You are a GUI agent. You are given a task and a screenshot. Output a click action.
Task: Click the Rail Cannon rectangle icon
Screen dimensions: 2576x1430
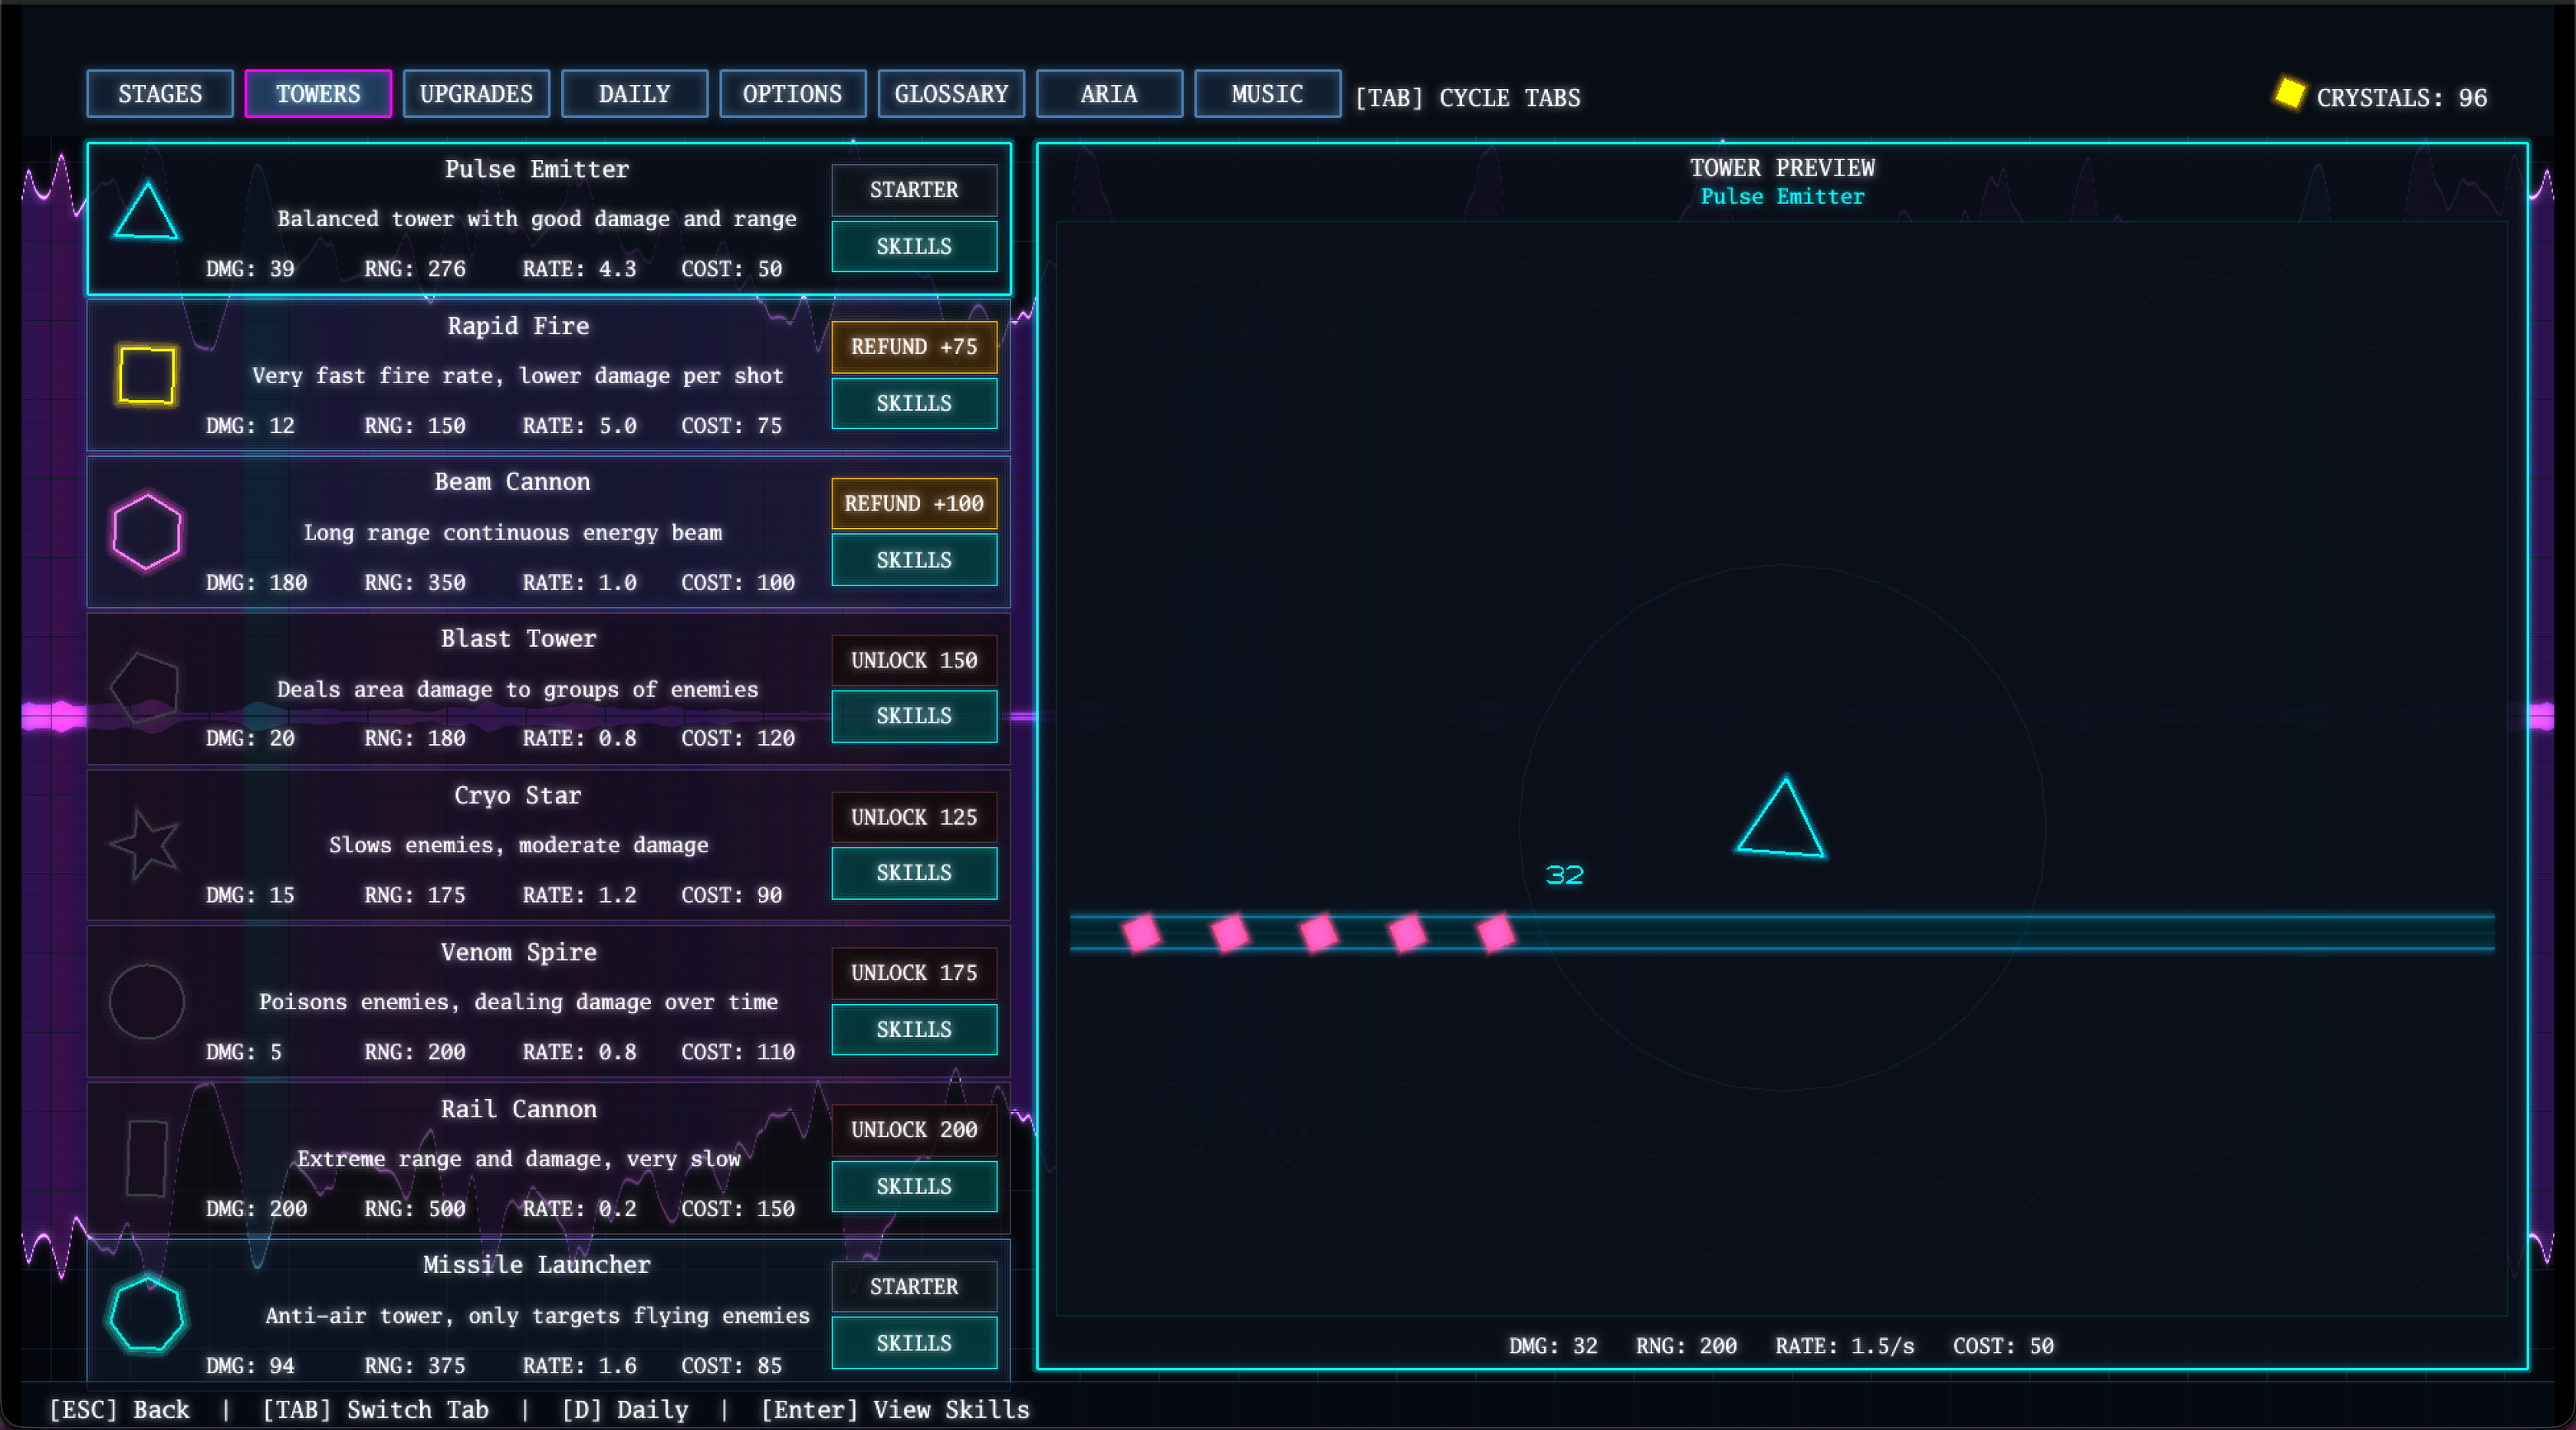(146, 1158)
